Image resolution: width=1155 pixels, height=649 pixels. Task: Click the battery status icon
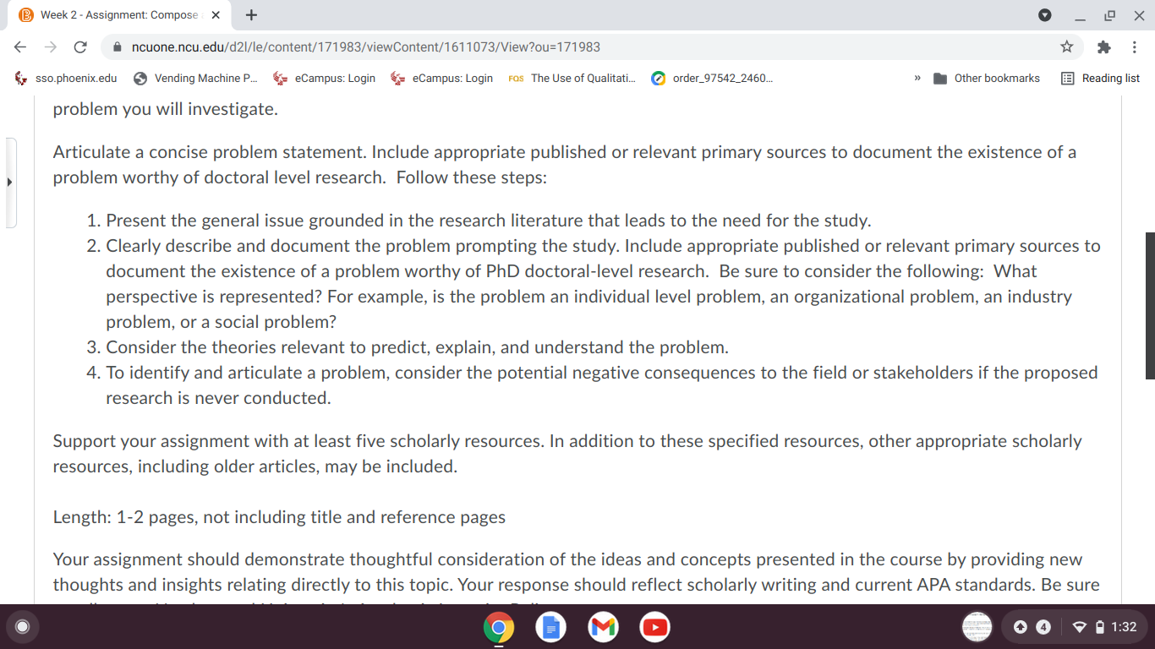tap(1100, 627)
